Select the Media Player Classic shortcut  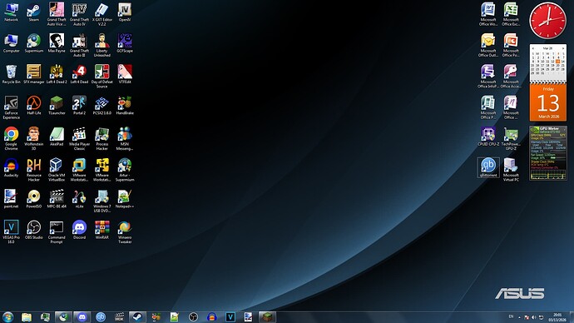point(79,138)
